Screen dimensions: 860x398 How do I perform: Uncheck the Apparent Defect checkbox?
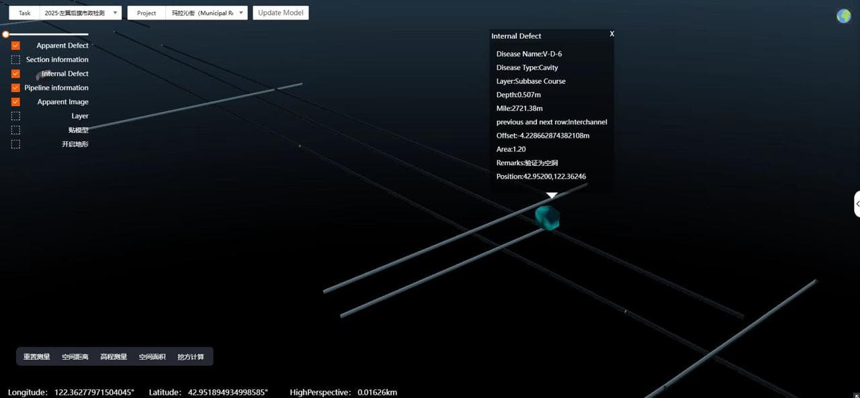pos(15,46)
